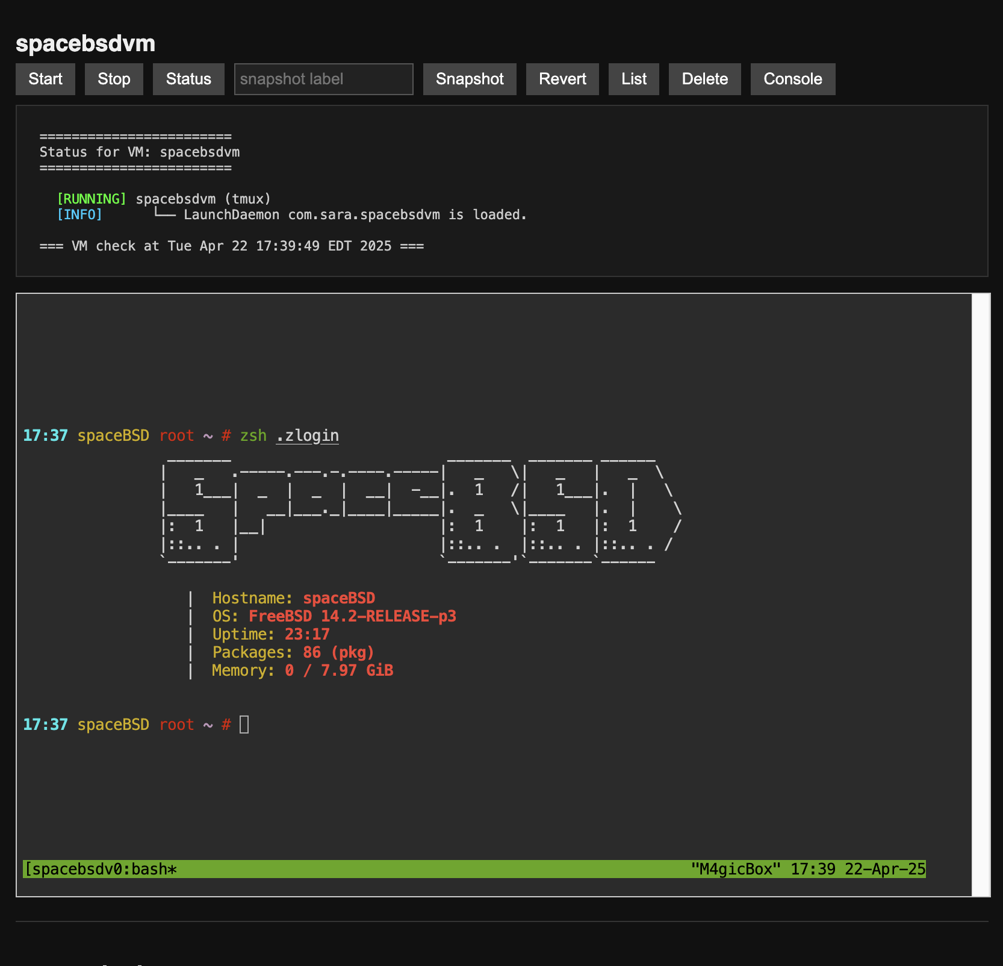This screenshot has height=966, width=1003.
Task: Click 'Memory: 0 / 7.97 GiB' line
Action: tap(302, 670)
